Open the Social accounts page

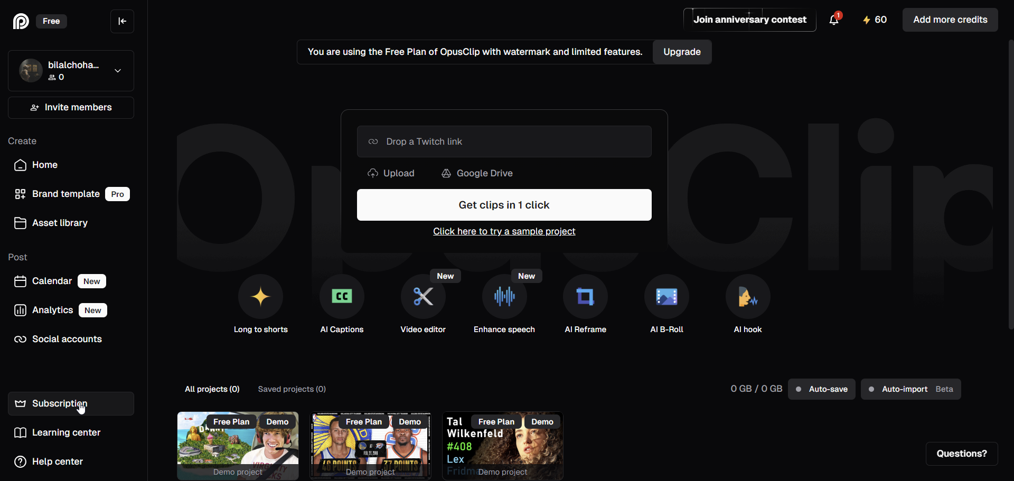(x=71, y=339)
